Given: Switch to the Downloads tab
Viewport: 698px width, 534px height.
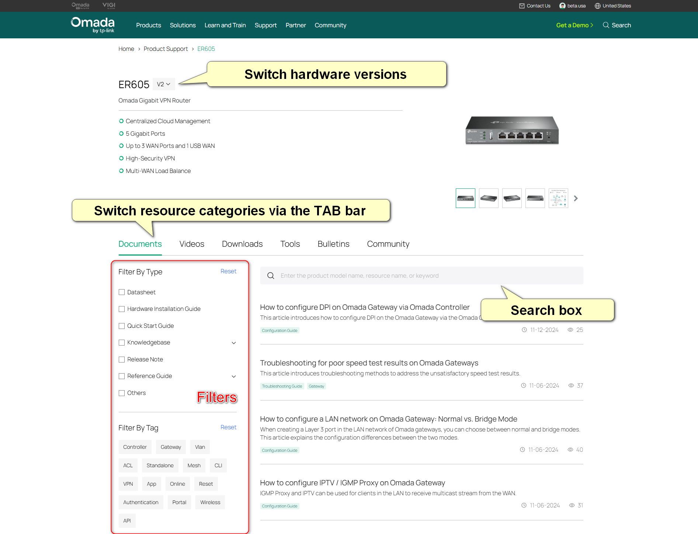Looking at the screenshot, I should pyautogui.click(x=242, y=244).
